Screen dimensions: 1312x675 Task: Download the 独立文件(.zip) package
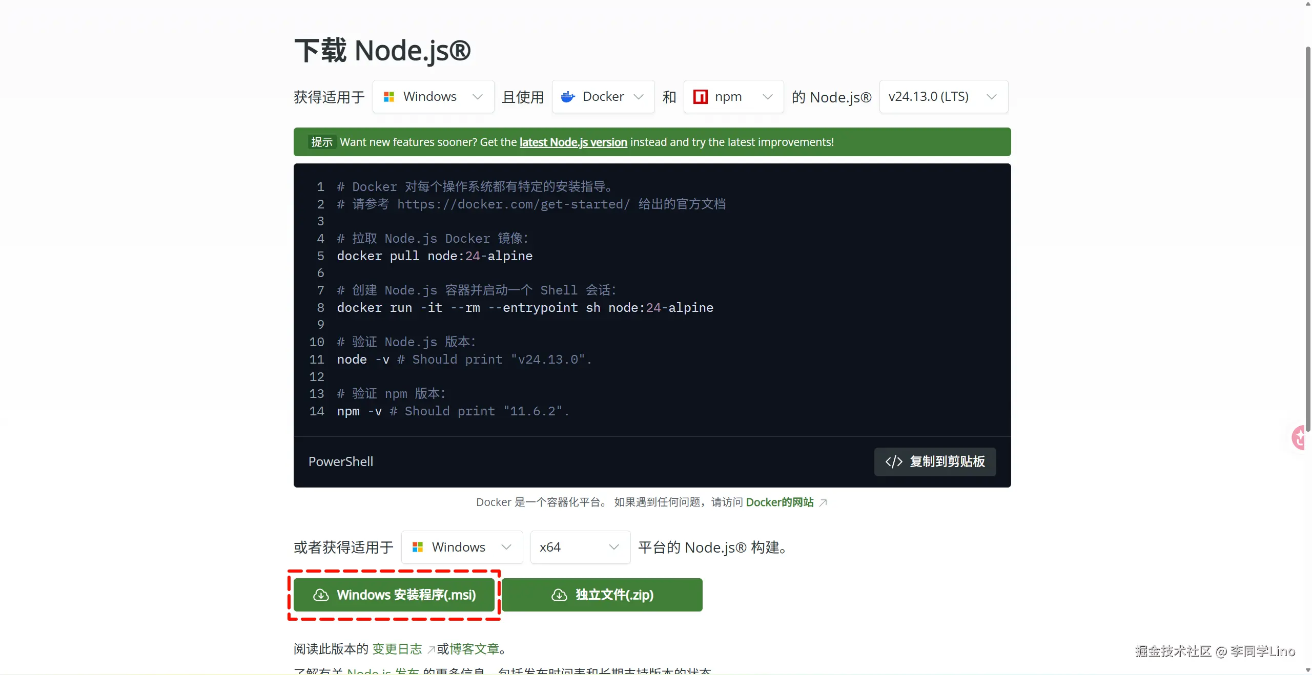pyautogui.click(x=602, y=595)
